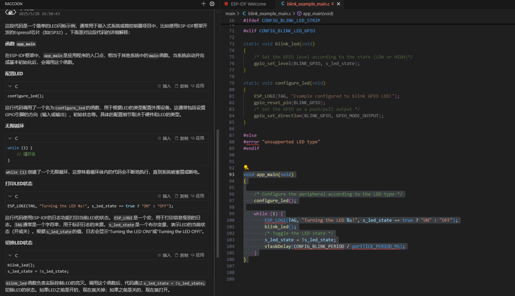Click line number 99 in gutter
Image resolution: width=515 pixels, height=296 pixels.
tap(232, 214)
